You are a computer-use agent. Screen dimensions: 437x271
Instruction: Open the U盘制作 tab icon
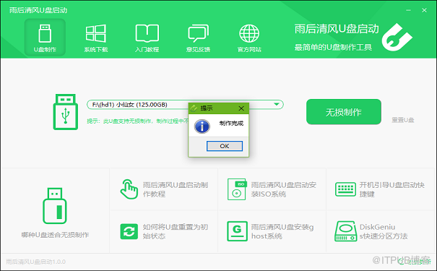(x=45, y=33)
